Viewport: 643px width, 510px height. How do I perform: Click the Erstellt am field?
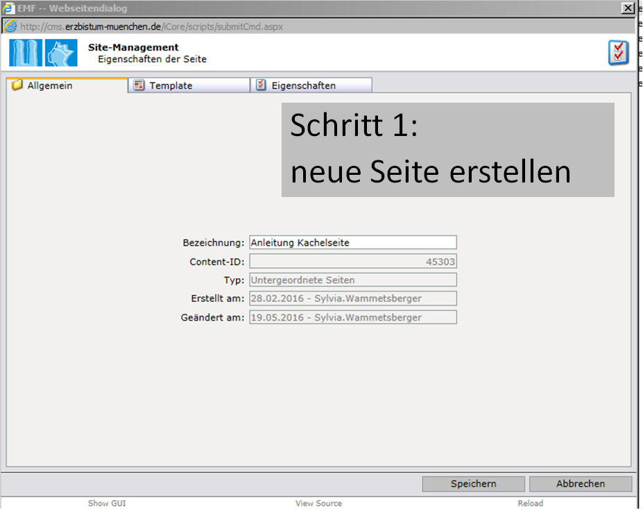353,298
